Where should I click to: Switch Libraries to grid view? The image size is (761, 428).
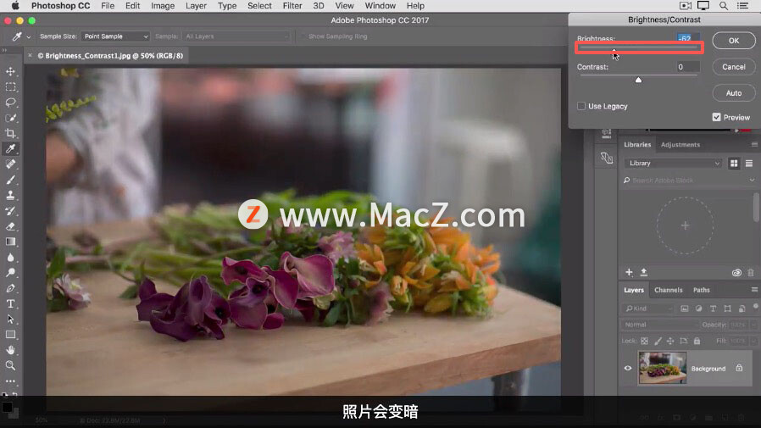click(x=734, y=164)
